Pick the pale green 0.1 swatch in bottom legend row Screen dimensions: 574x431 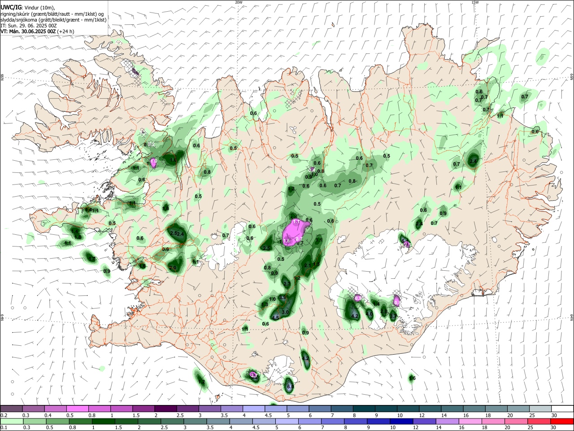pyautogui.click(x=11, y=422)
